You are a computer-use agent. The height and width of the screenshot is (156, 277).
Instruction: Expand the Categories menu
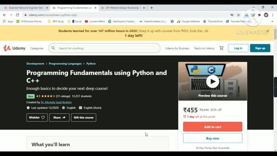click(37, 48)
